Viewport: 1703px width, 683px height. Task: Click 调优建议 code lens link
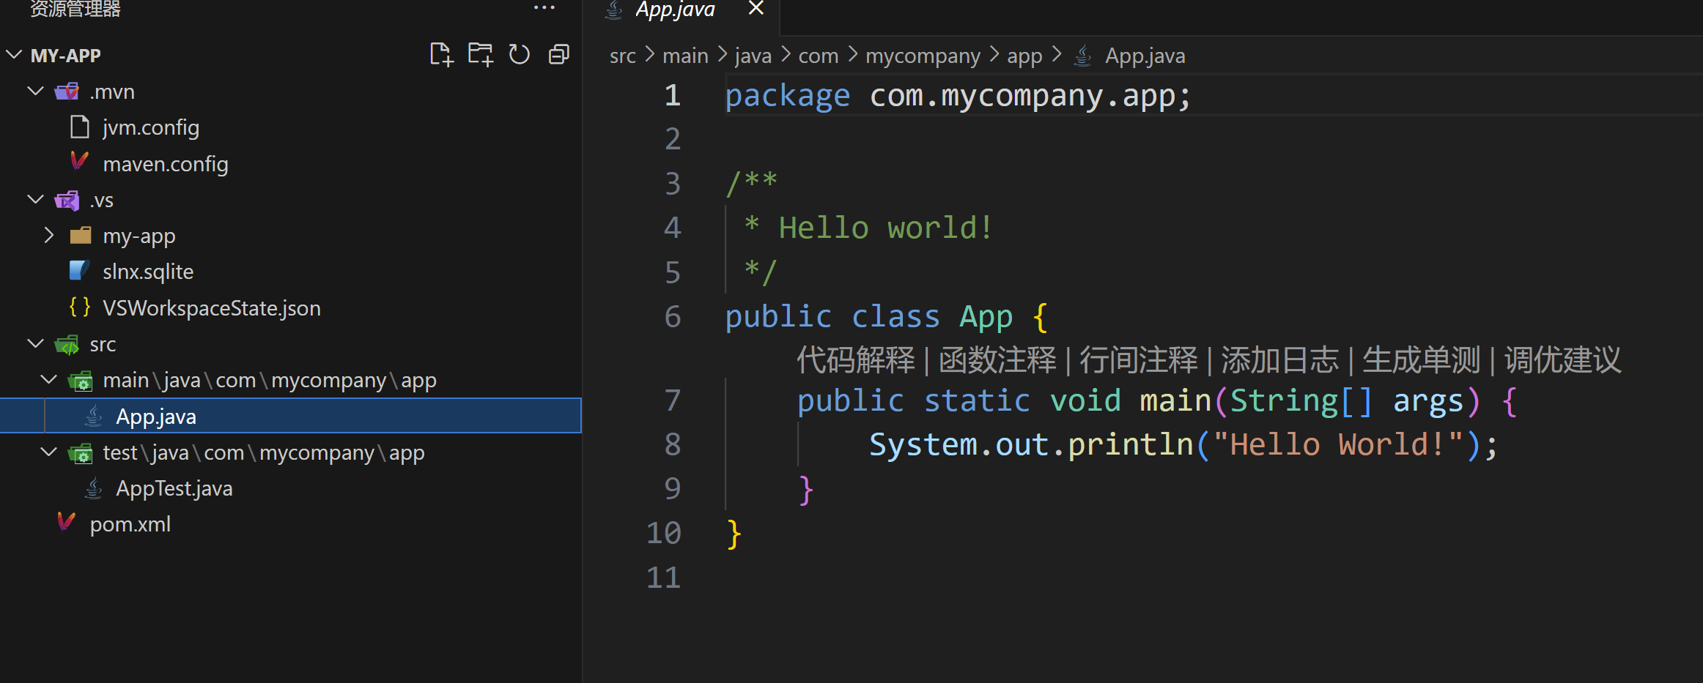pos(1562,360)
